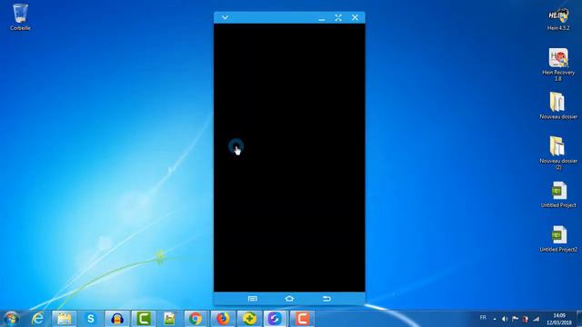This screenshot has width=582, height=327.
Task: Open the green Camtasia taskbar icon
Action: point(144,319)
